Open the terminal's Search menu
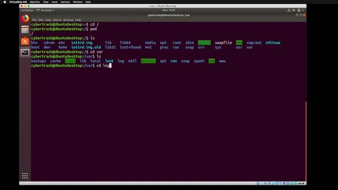This screenshot has width=338, height=190. tap(57, 20)
